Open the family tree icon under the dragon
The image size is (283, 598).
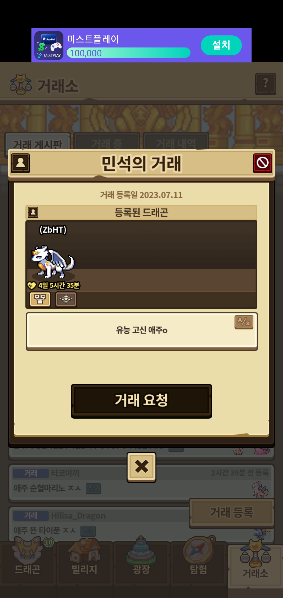click(40, 299)
